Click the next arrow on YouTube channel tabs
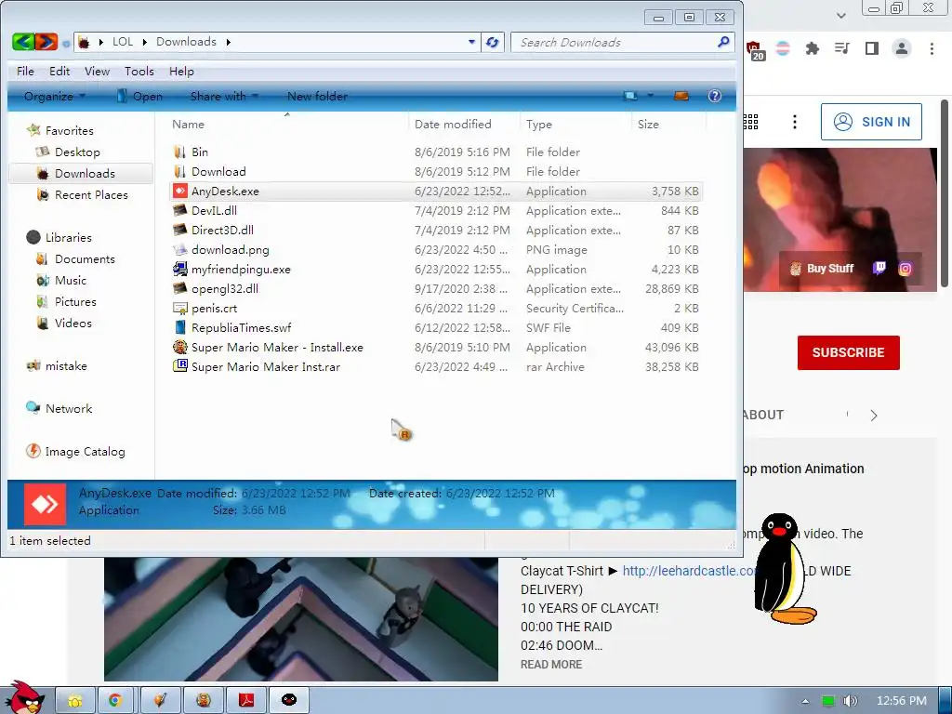The height and width of the screenshot is (714, 952). click(x=874, y=416)
